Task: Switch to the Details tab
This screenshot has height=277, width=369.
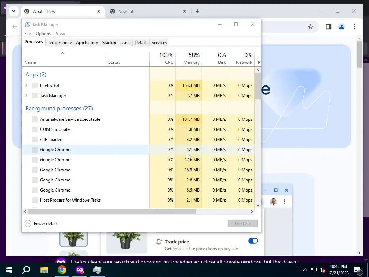Action: (141, 43)
